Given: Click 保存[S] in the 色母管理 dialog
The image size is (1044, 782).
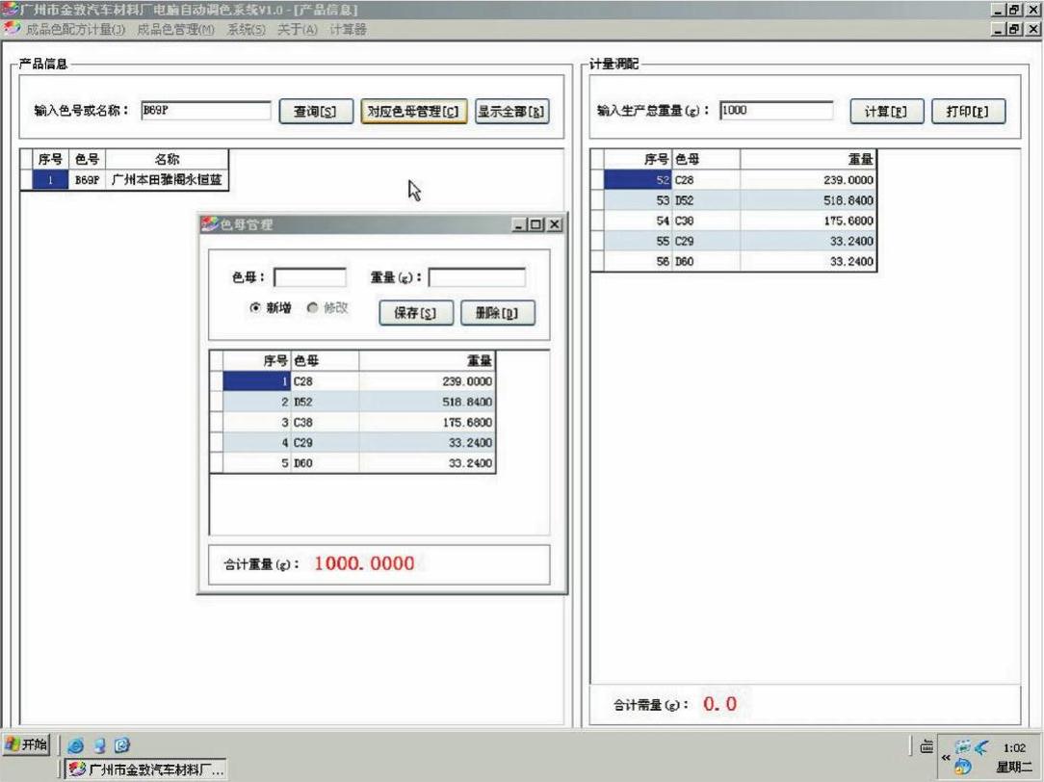Looking at the screenshot, I should 416,313.
